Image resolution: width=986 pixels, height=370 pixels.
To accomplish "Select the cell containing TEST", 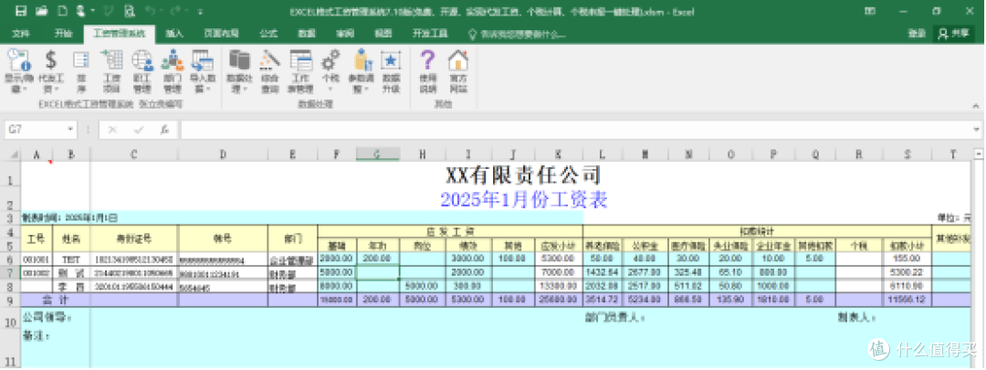I will [71, 259].
